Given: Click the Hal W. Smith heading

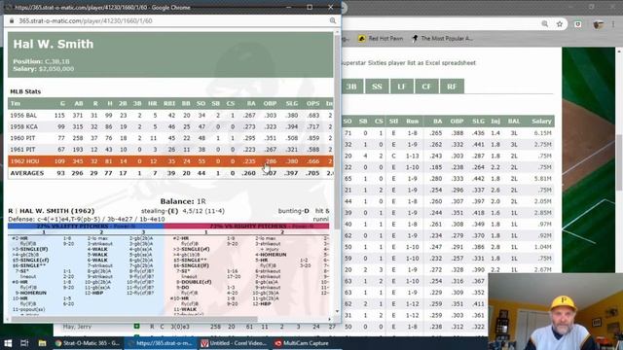Looking at the screenshot, I should pyautogui.click(x=54, y=44).
